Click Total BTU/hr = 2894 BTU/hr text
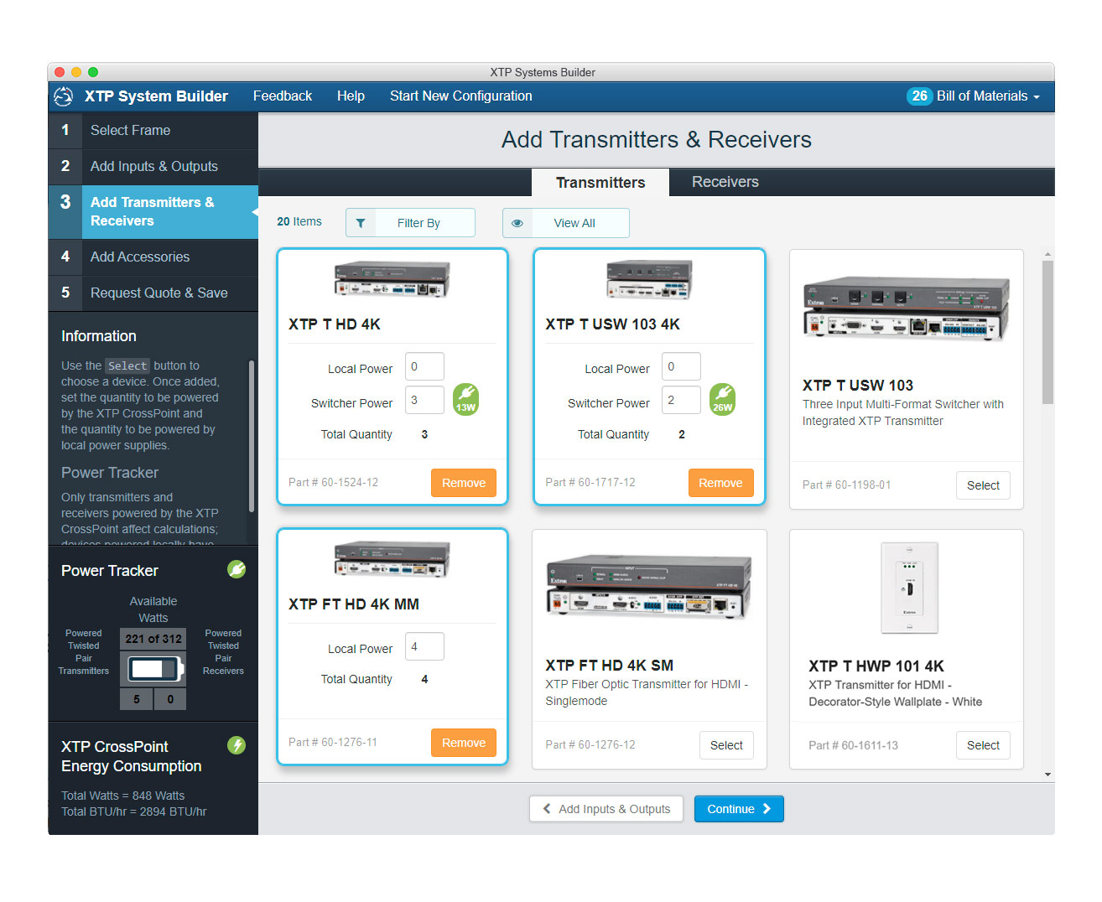 click(134, 811)
